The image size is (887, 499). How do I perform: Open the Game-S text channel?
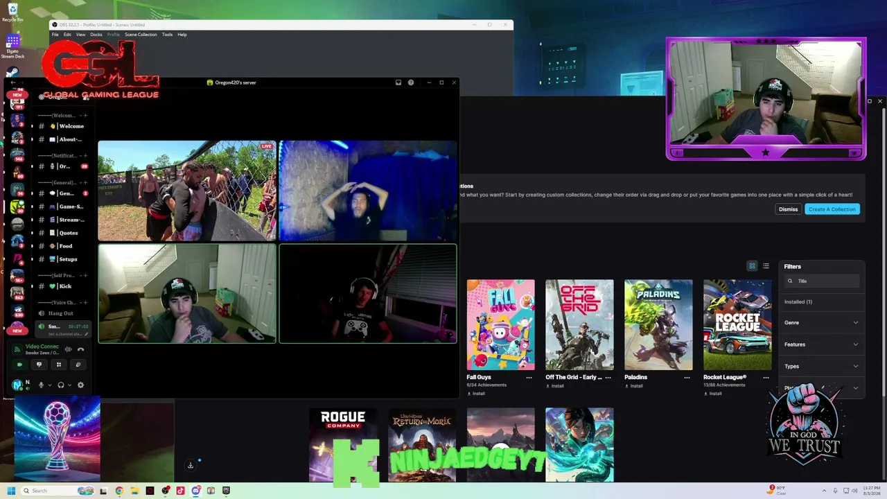point(63,207)
